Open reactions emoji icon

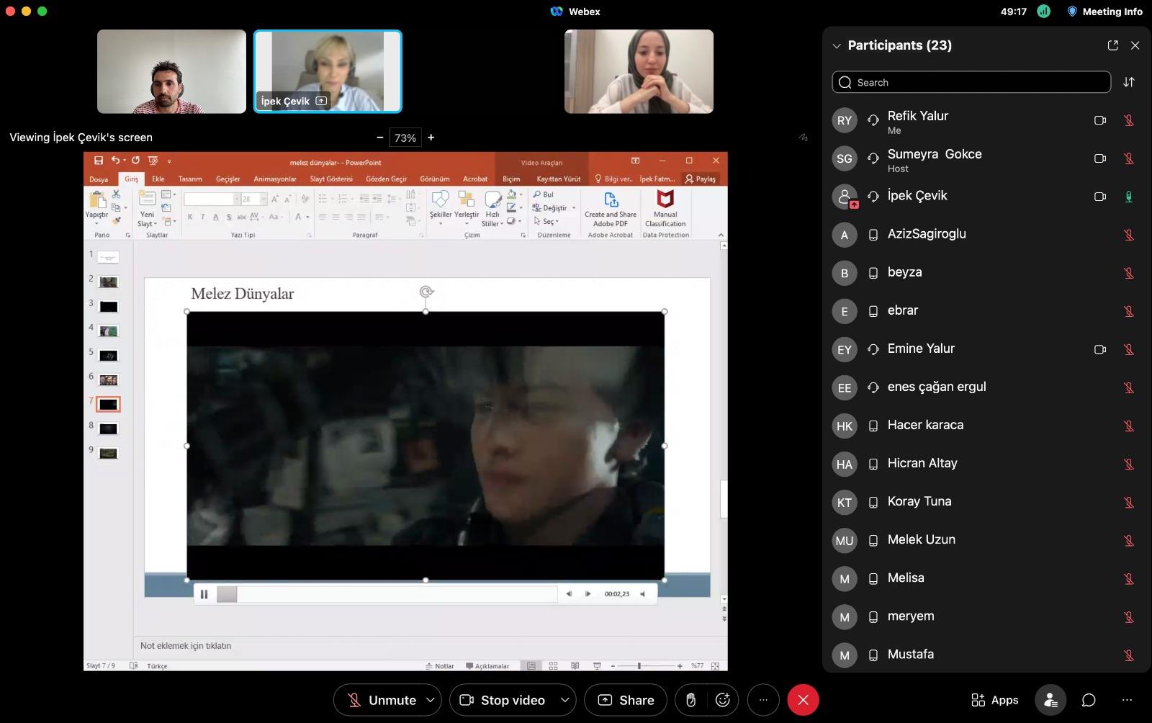click(723, 700)
